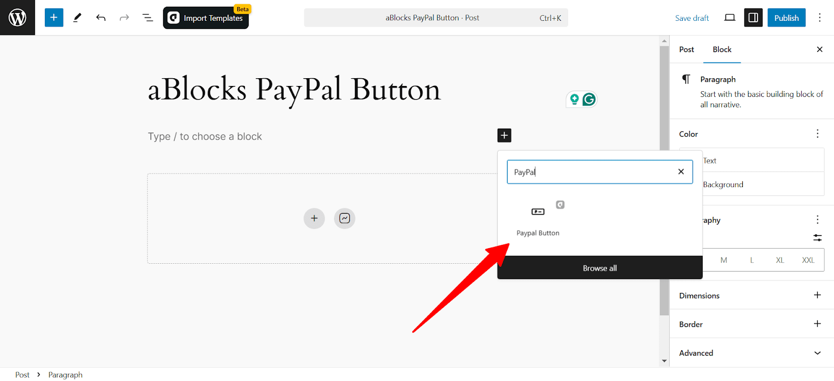The height and width of the screenshot is (381, 834).
Task: Undo the last change
Action: coord(101,18)
